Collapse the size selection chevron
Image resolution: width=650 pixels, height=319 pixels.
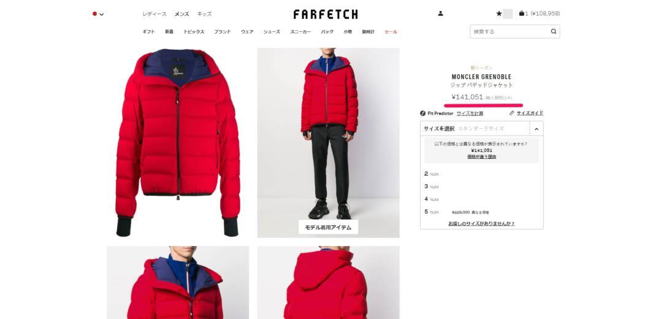537,129
